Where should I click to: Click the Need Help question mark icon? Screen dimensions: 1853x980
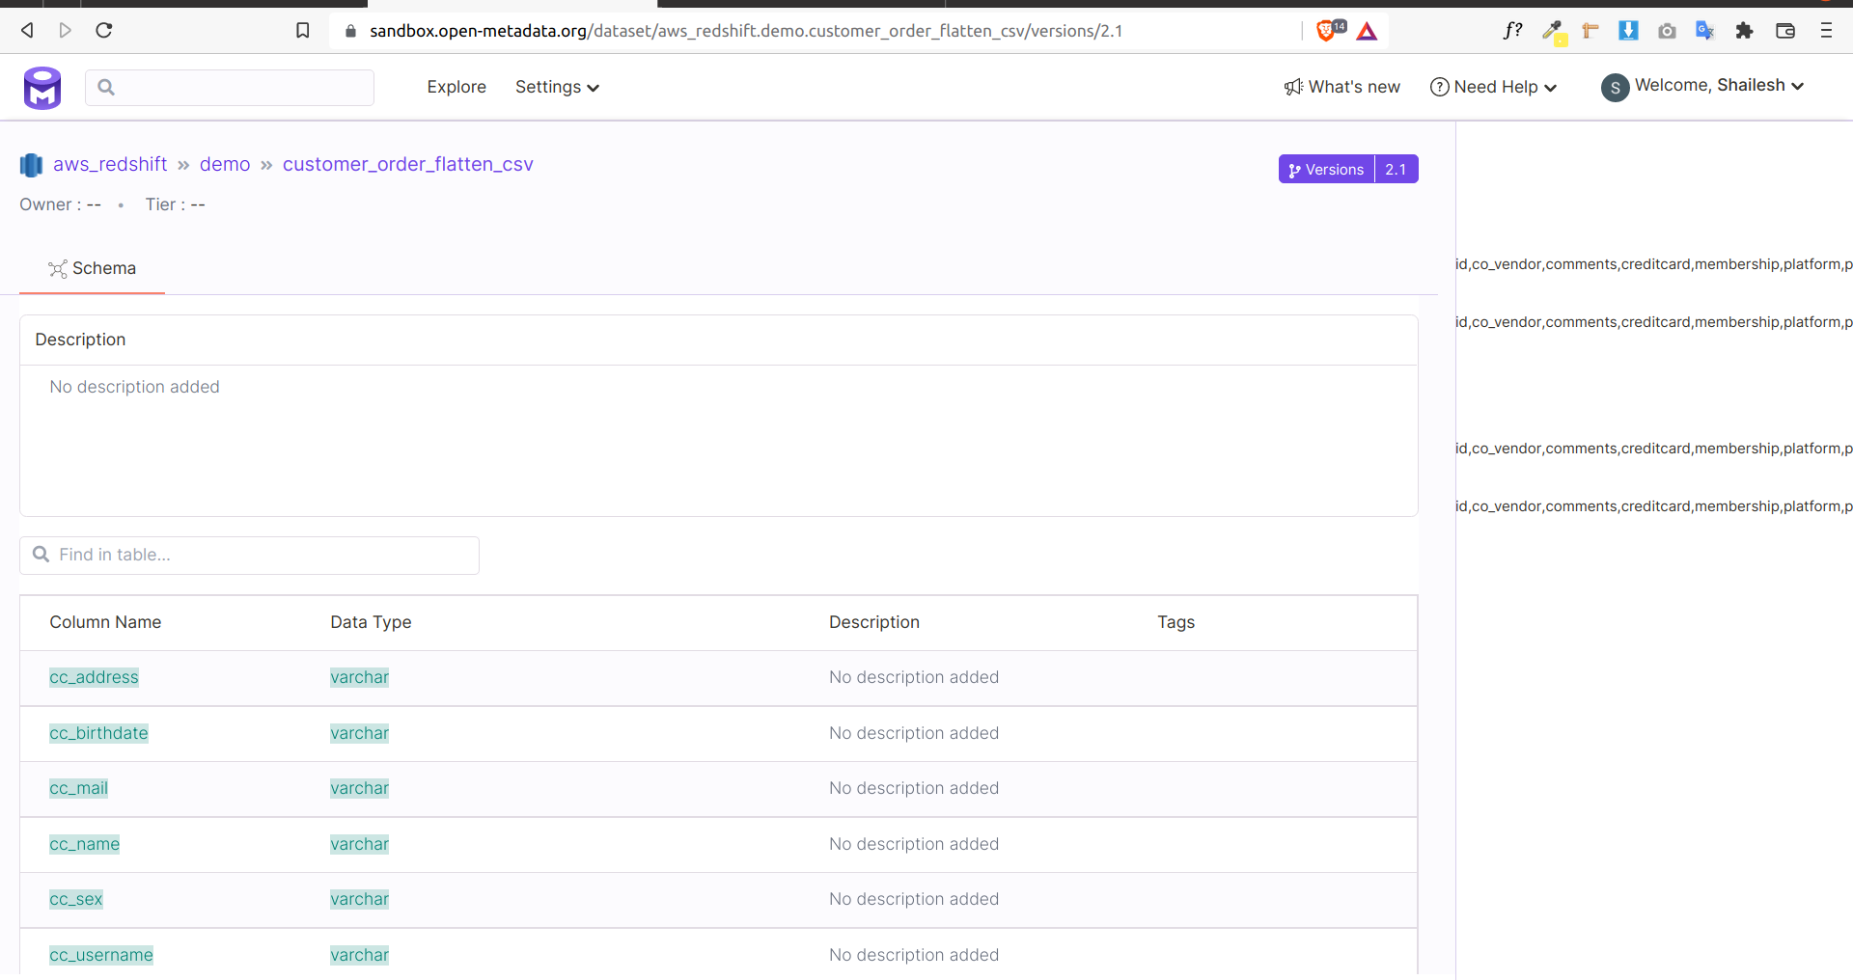(1438, 87)
